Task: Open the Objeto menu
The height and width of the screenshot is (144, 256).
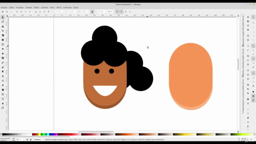Action: [36, 8]
